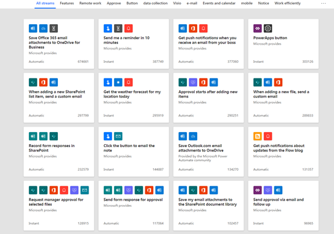Screen dimensions: 334x234
Task: Click the red notification bell on weather forecast card
Action: coord(128,82)
